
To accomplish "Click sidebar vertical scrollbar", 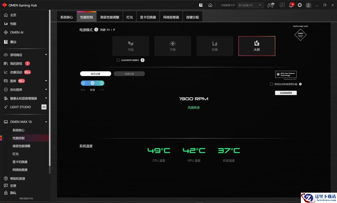I will (50, 88).
